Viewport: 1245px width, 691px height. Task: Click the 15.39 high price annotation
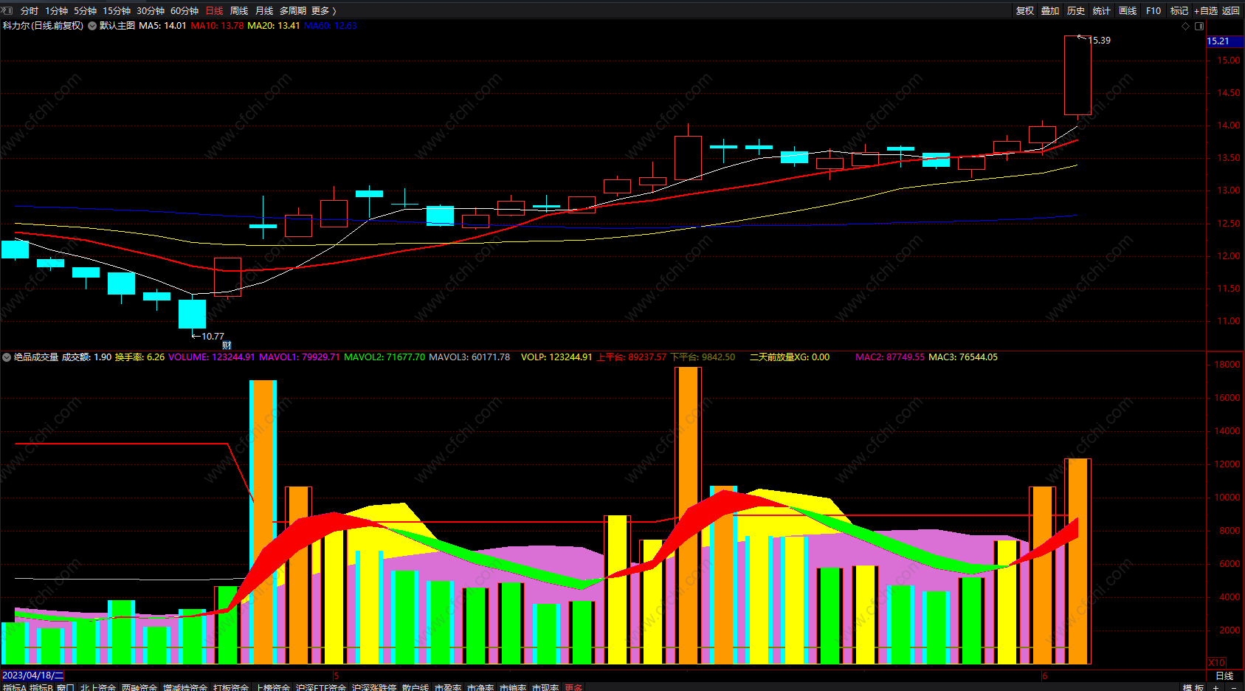click(x=1100, y=41)
